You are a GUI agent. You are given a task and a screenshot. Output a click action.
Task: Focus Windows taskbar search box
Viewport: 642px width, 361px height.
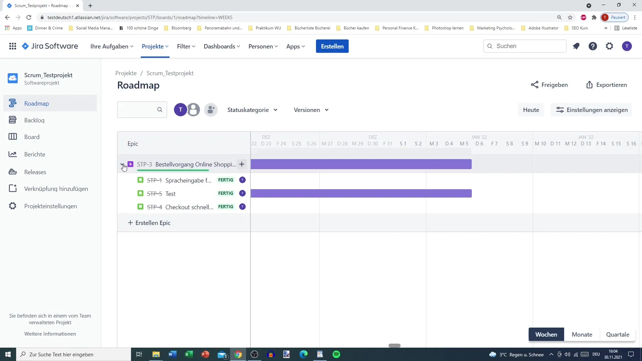tap(74, 354)
